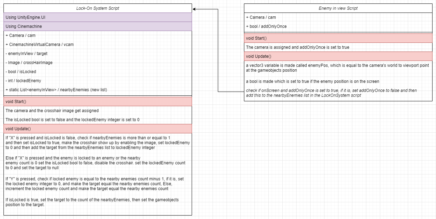Select the int / lockedEnemy row
Screen dimensions: 436x219
coord(98,80)
